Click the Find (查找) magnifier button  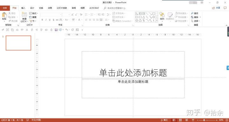pyautogui.click(x=195, y=13)
